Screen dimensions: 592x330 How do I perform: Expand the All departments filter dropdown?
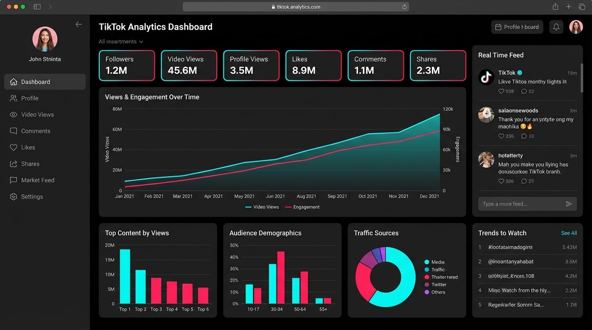point(121,42)
